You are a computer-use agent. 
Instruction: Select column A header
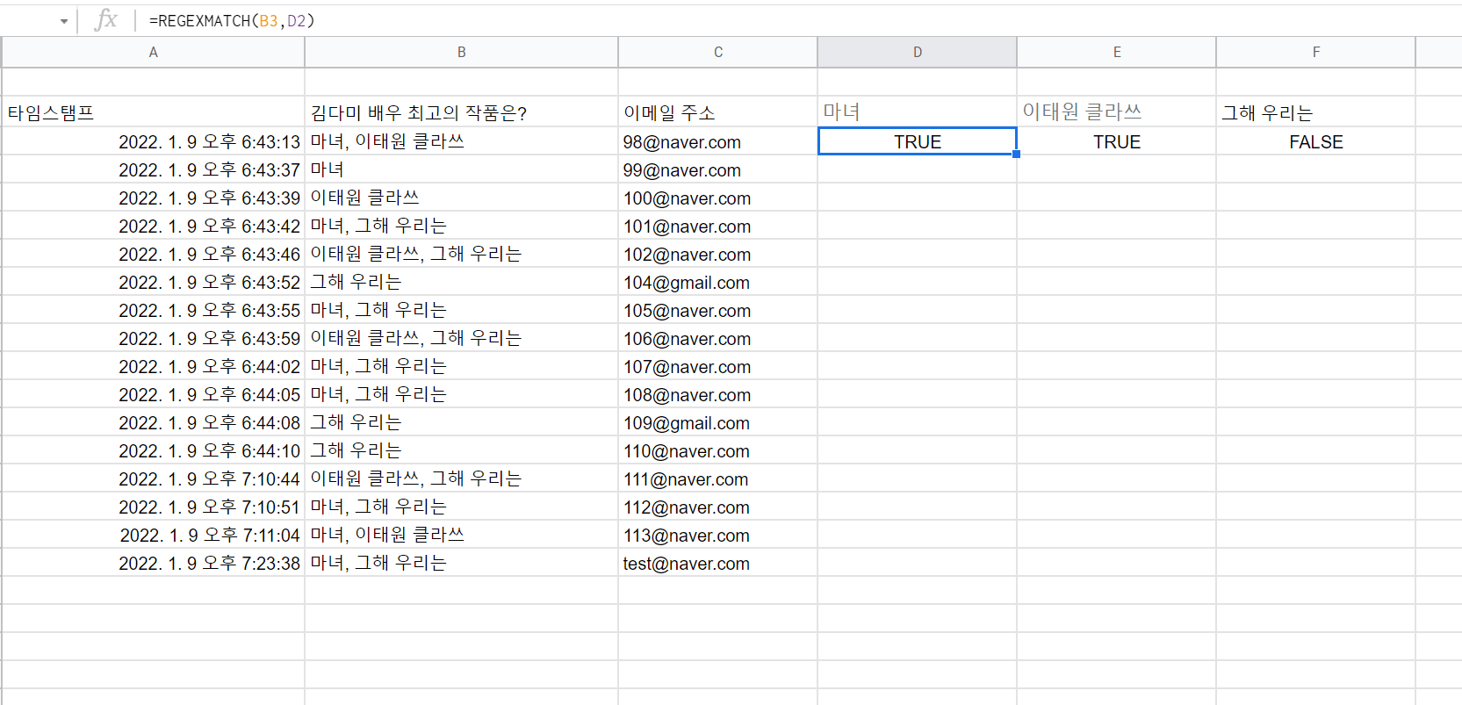pos(153,52)
